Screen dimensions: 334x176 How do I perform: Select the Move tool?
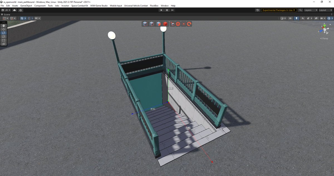coord(4,29)
